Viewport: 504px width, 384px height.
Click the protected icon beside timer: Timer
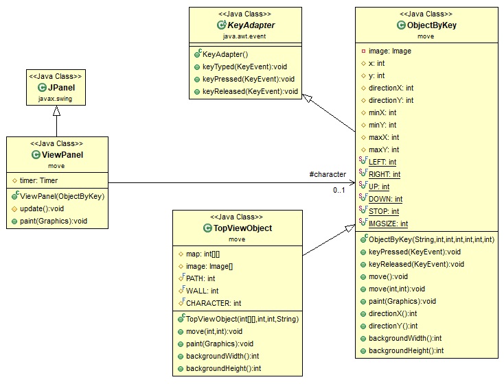coord(14,180)
